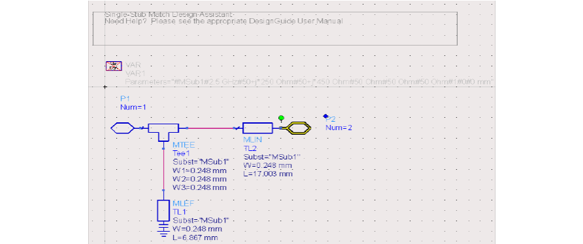Click the green pin marker above P2
583x244 pixels.
click(x=281, y=118)
